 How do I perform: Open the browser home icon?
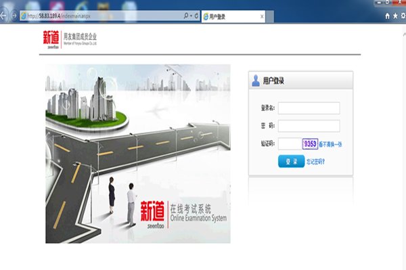click(387, 16)
